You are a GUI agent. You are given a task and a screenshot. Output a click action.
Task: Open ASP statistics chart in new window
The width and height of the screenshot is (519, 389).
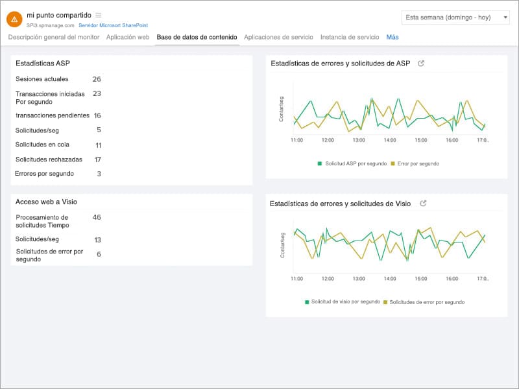pos(421,64)
